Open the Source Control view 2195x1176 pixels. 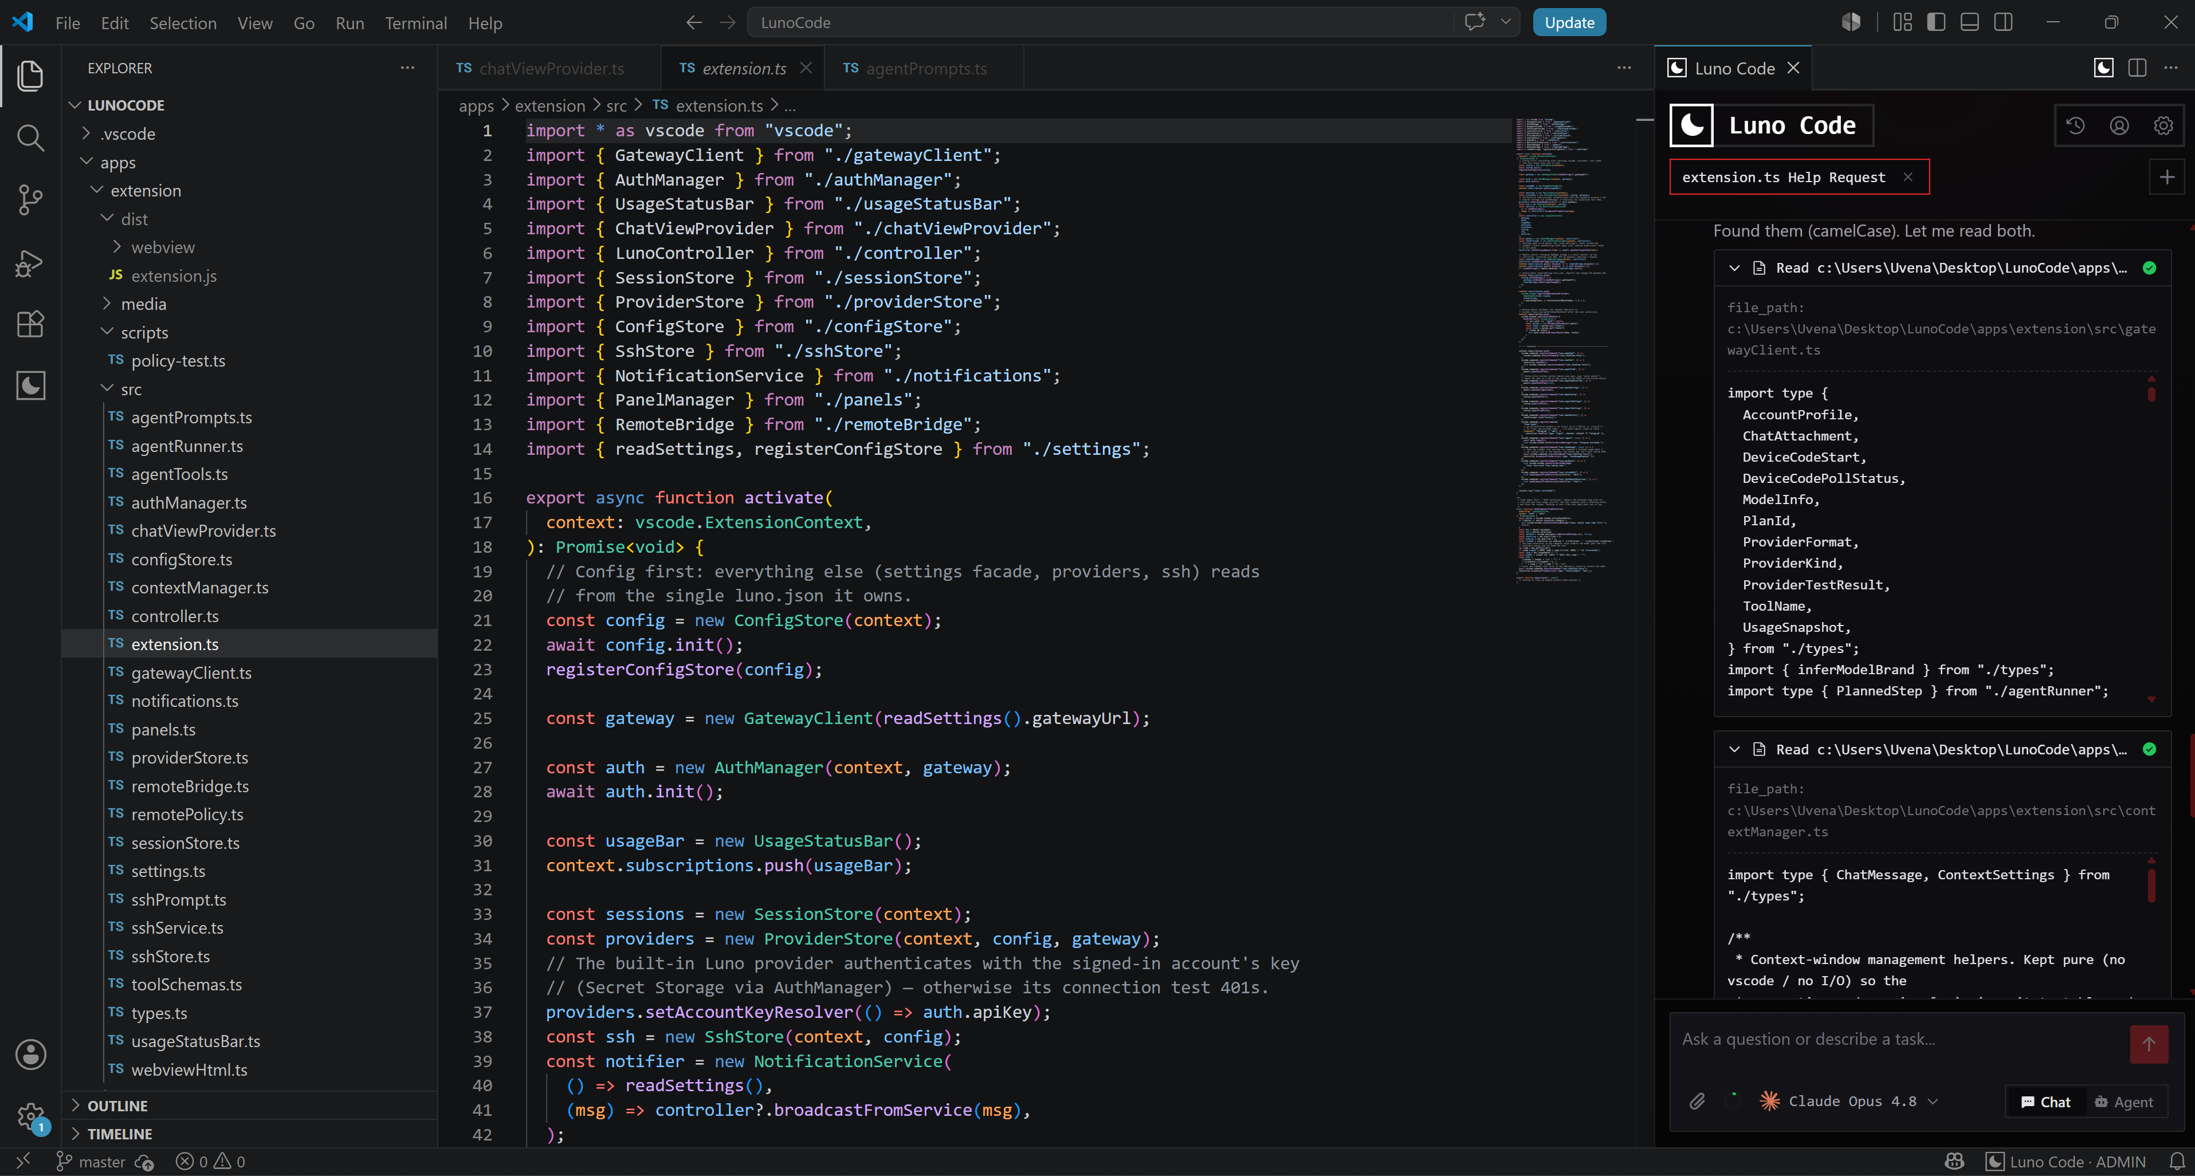click(x=31, y=199)
